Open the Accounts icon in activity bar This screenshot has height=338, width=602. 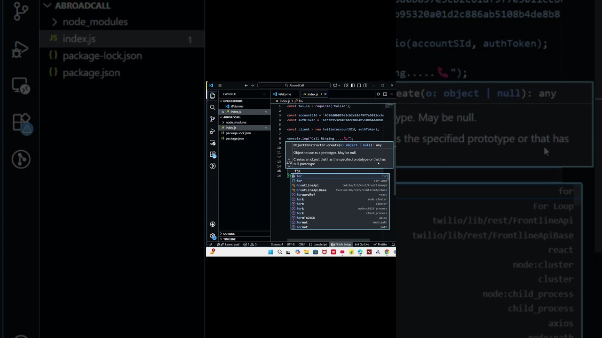click(x=213, y=224)
